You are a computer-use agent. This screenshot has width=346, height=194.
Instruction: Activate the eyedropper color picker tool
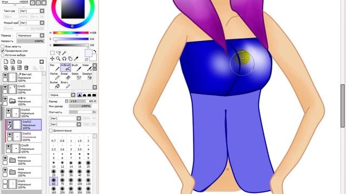pyautogui.click(x=76, y=59)
